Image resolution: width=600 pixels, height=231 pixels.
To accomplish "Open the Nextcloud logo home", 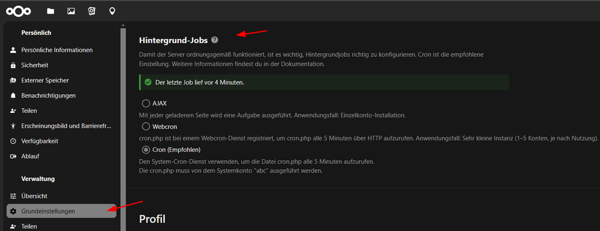I will pos(19,11).
